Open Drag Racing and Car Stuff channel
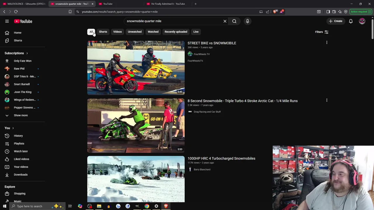The image size is (374, 210). (x=207, y=112)
